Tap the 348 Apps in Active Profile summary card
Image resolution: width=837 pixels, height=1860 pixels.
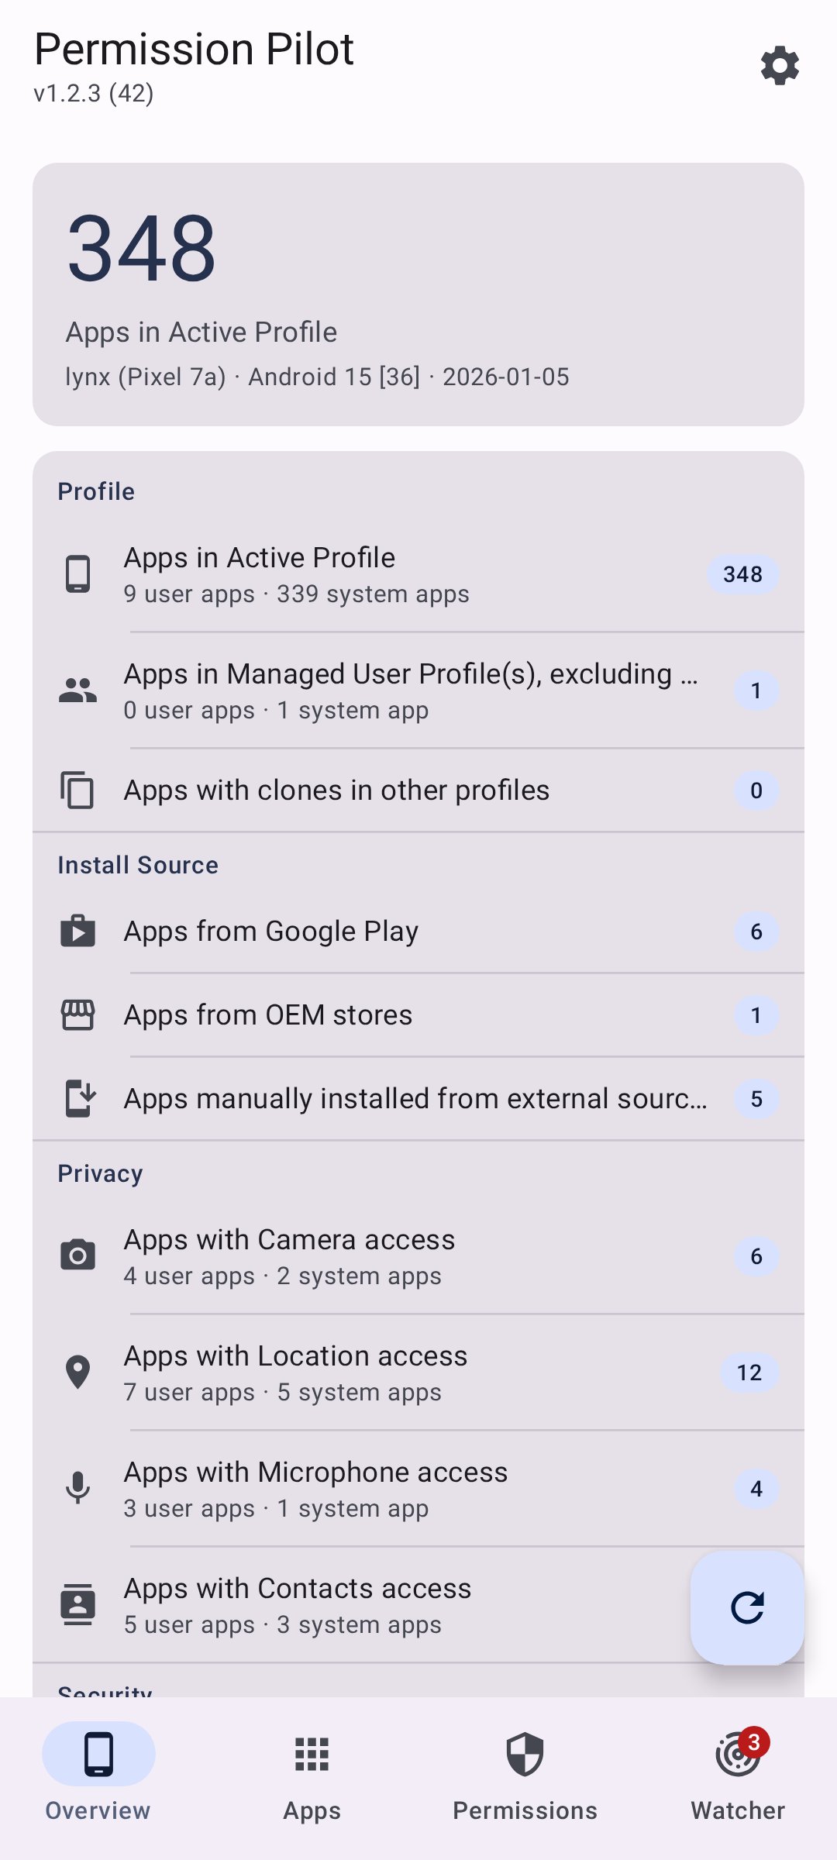(x=418, y=294)
